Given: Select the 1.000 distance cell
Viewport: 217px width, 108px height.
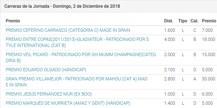Looking at the screenshot, I should [169, 94].
